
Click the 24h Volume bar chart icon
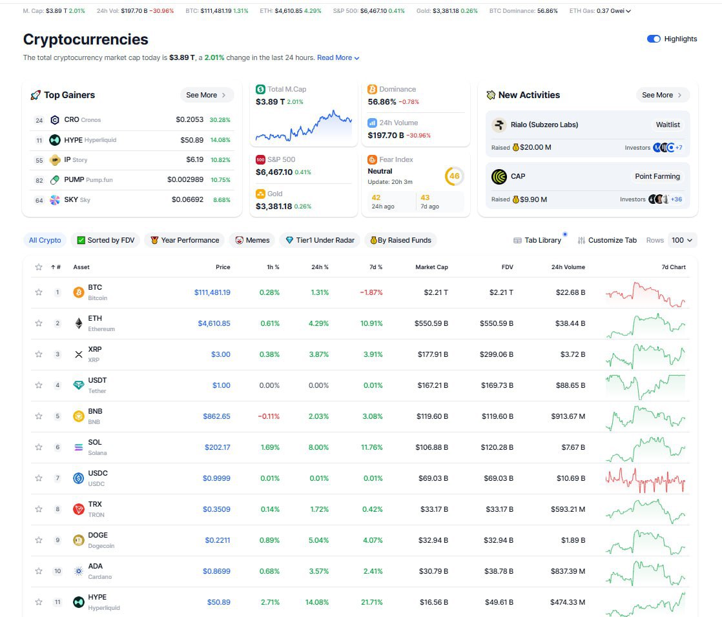coord(372,123)
